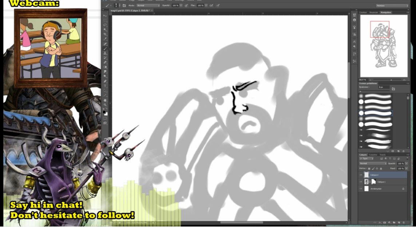Image resolution: width=416 pixels, height=228 pixels.
Task: Select the highlighted round brush preset
Action: [376, 113]
